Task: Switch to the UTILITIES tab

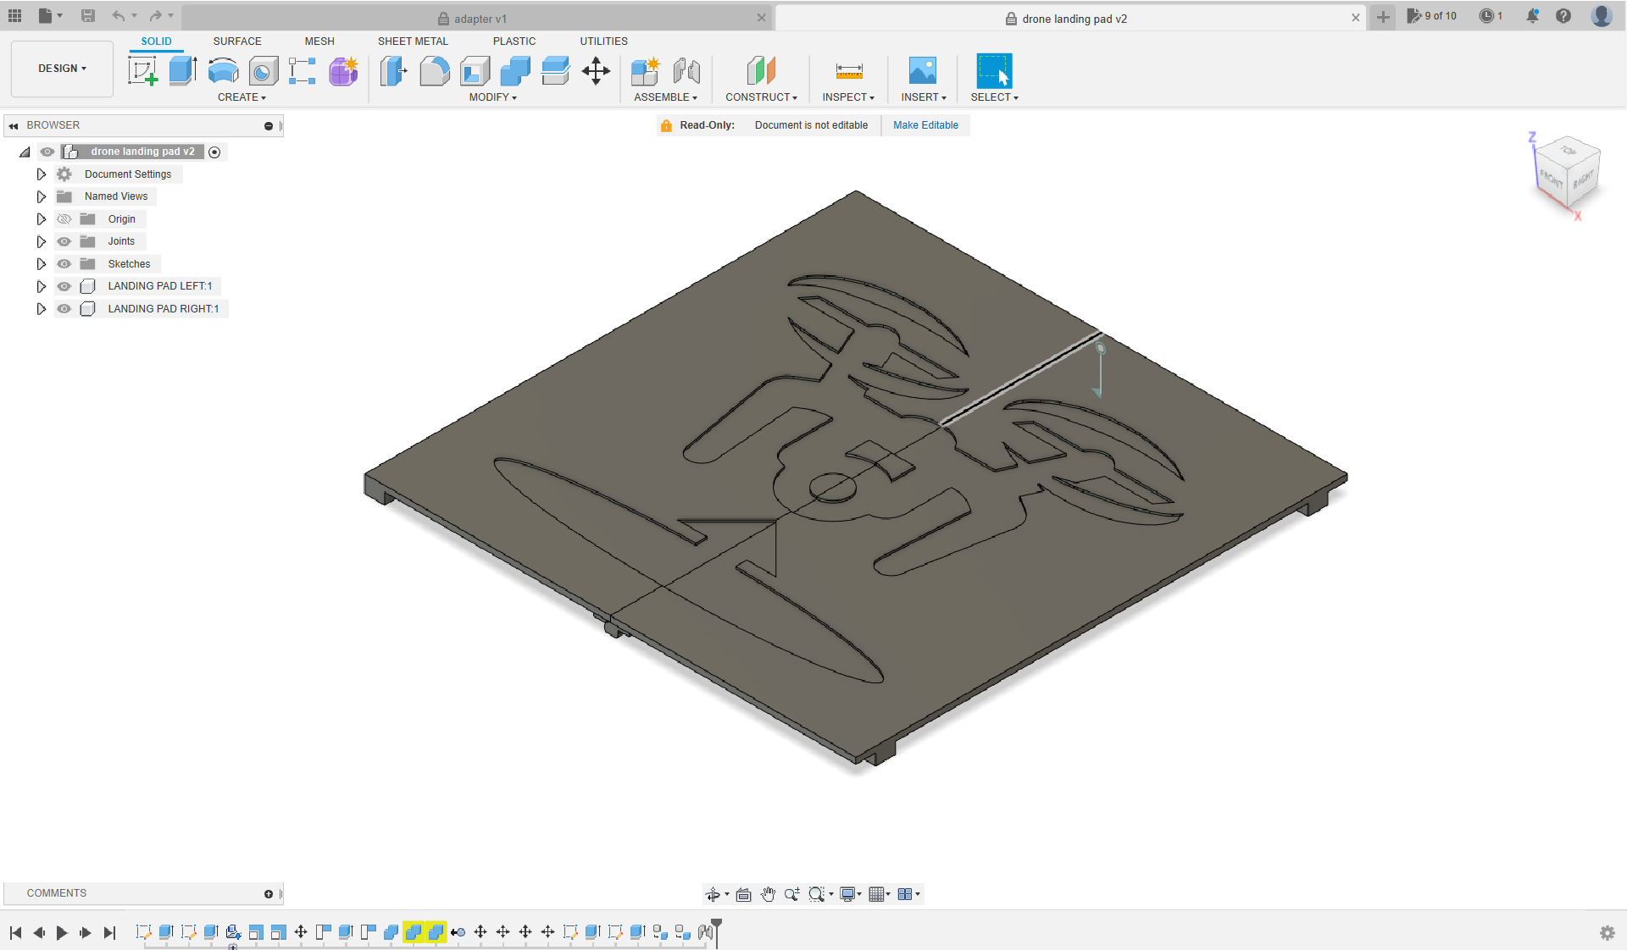Action: pos(603,41)
